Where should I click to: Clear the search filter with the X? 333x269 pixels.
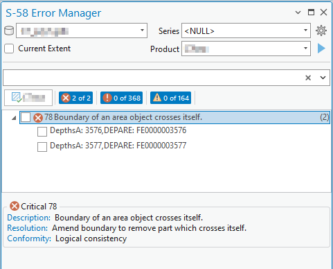308,78
